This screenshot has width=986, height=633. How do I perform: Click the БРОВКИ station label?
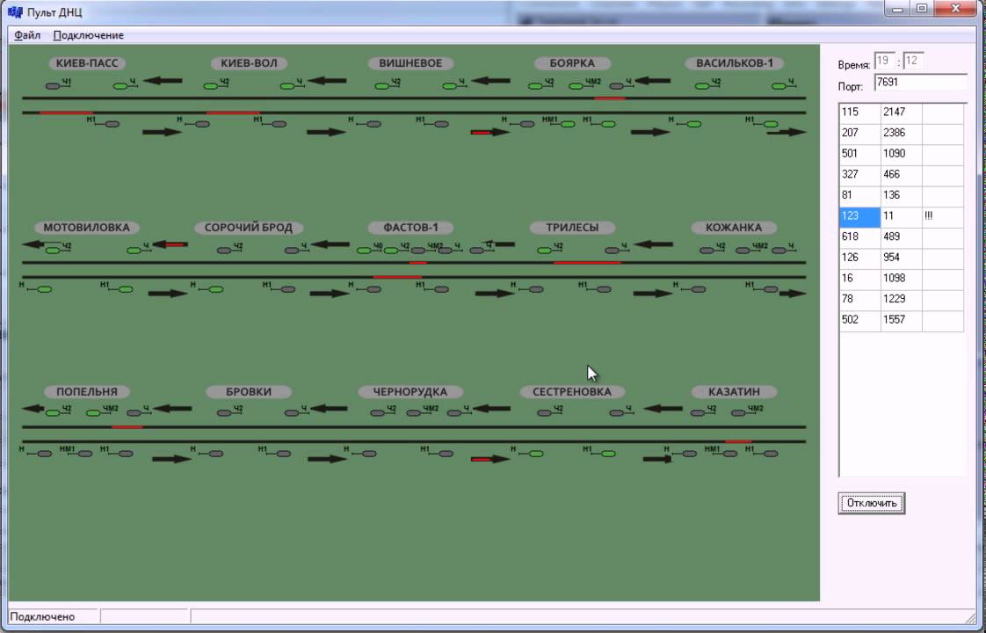pos(249,391)
